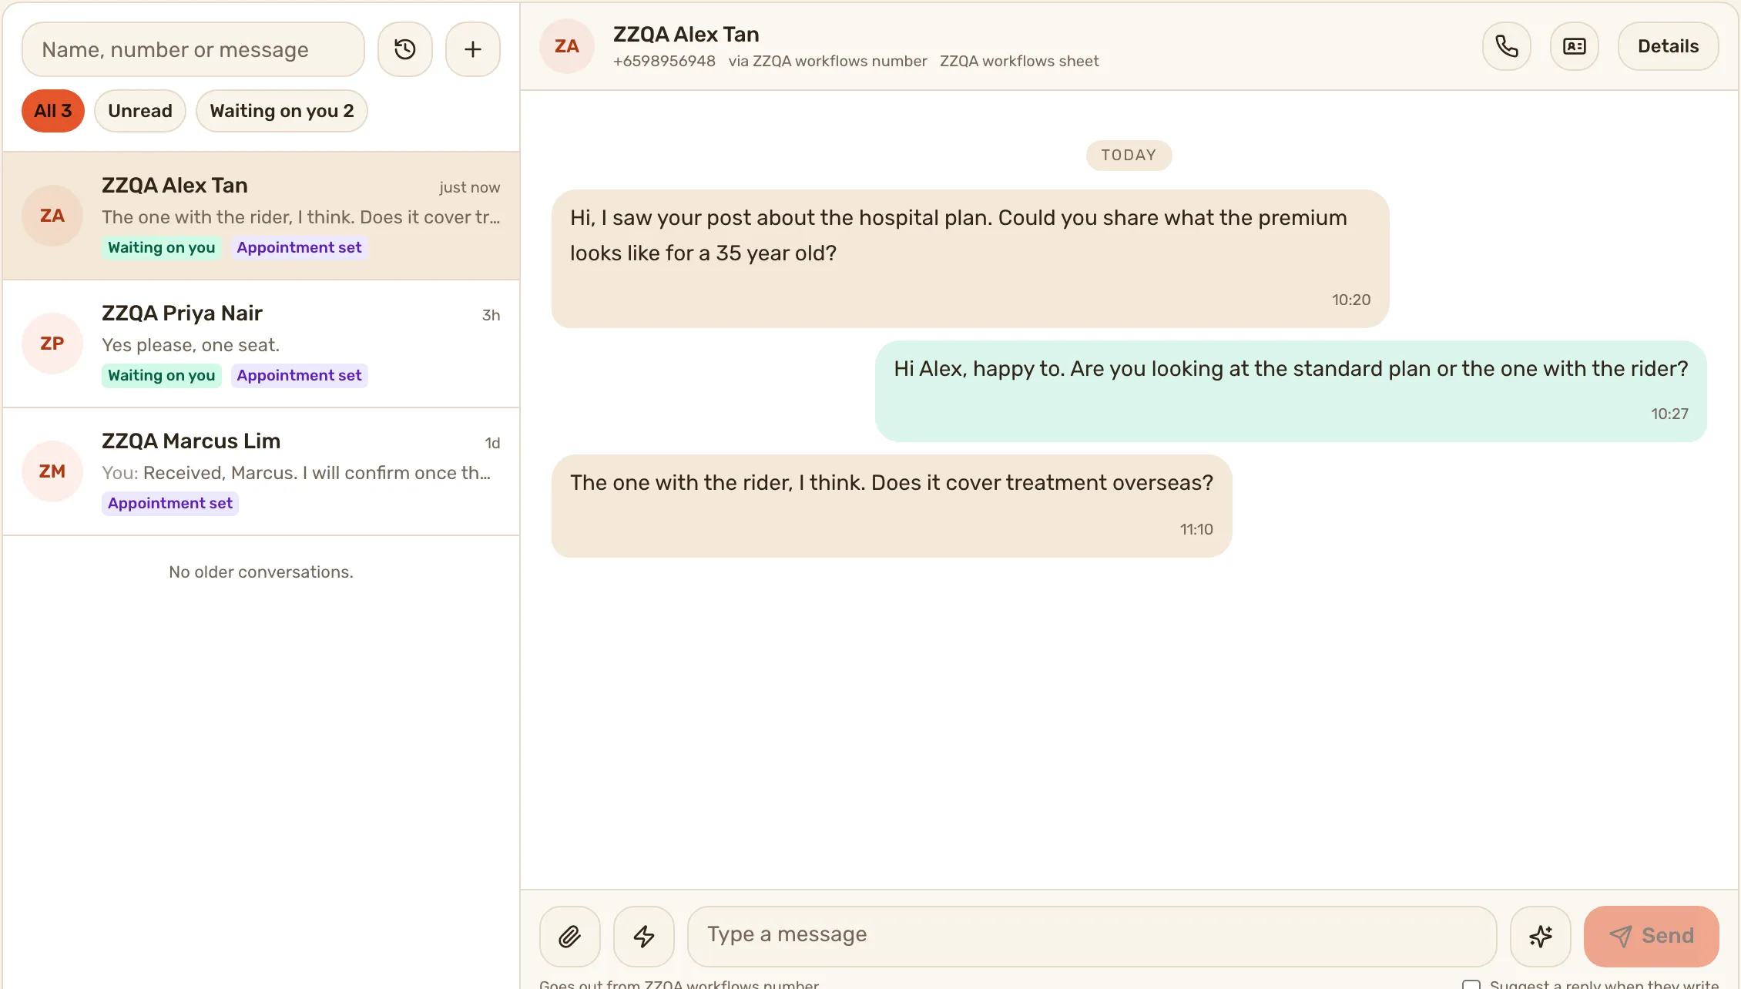The height and width of the screenshot is (989, 1741).
Task: Focus the Type a message field
Action: coord(1092,937)
